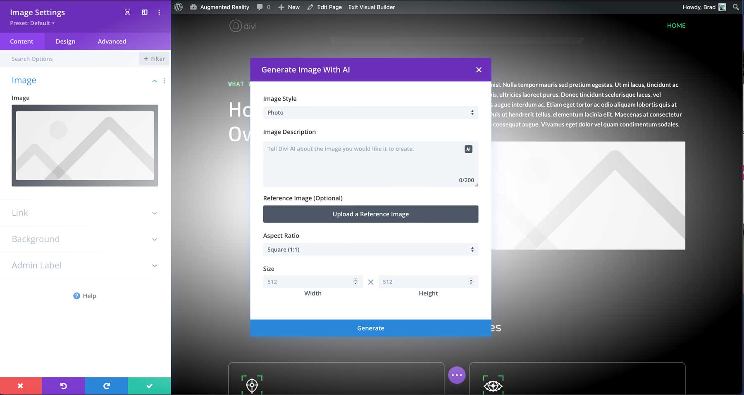744x395 pixels.
Task: Increment the Width value stepper
Action: pyautogui.click(x=355, y=280)
